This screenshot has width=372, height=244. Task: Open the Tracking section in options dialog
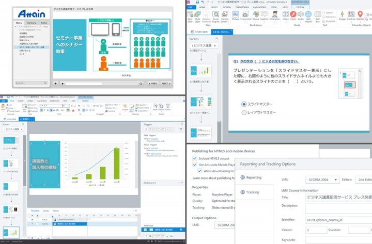[252, 192]
